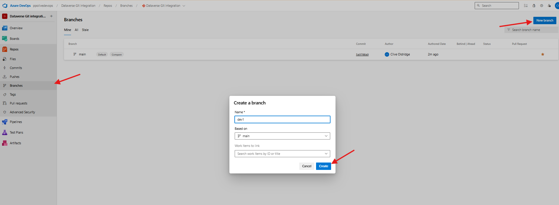Open the user profile avatar
The height and width of the screenshot is (205, 559).
point(557,6)
